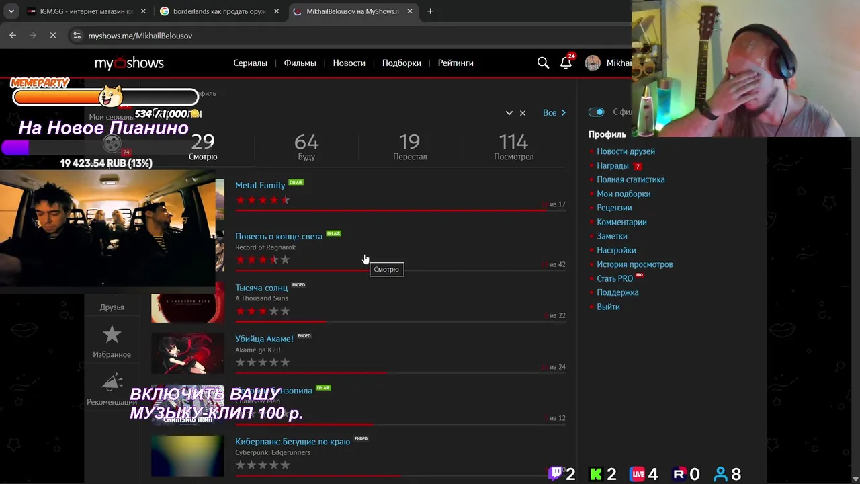Image resolution: width=860 pixels, height=484 pixels.
Task: Rate Тысяча солнц four stars
Action: pos(273,311)
